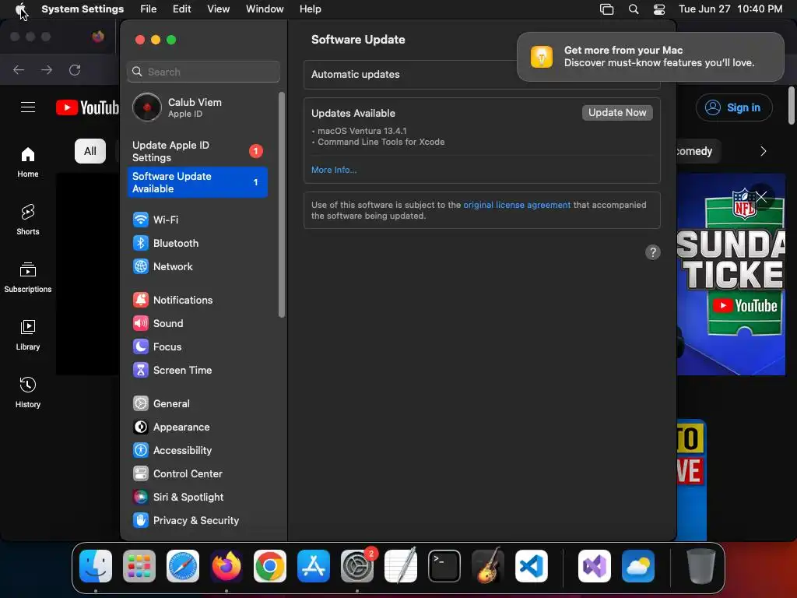
Task: Open Trash in the Dock
Action: (701, 566)
